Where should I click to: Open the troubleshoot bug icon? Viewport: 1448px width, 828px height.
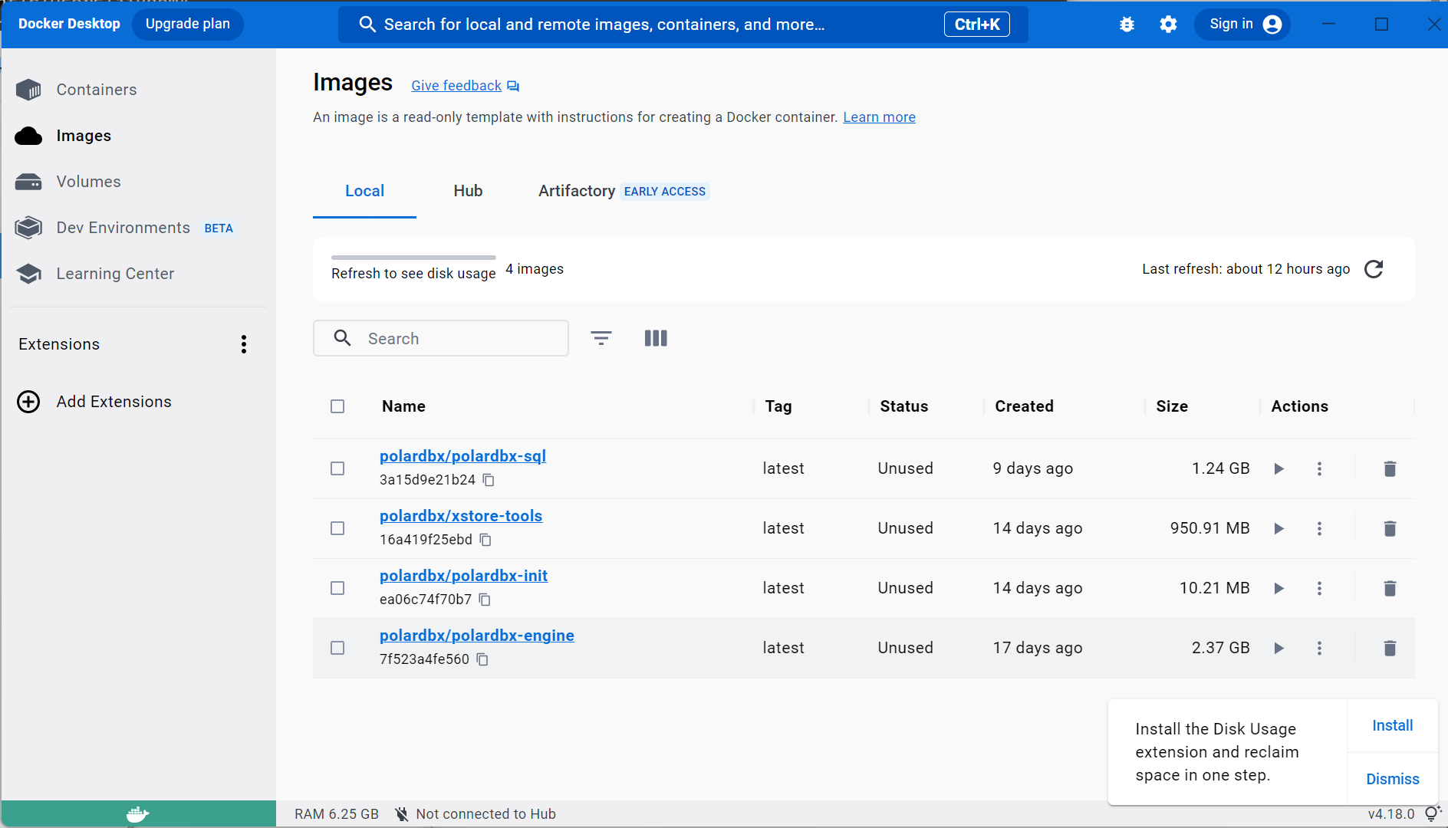1127,25
